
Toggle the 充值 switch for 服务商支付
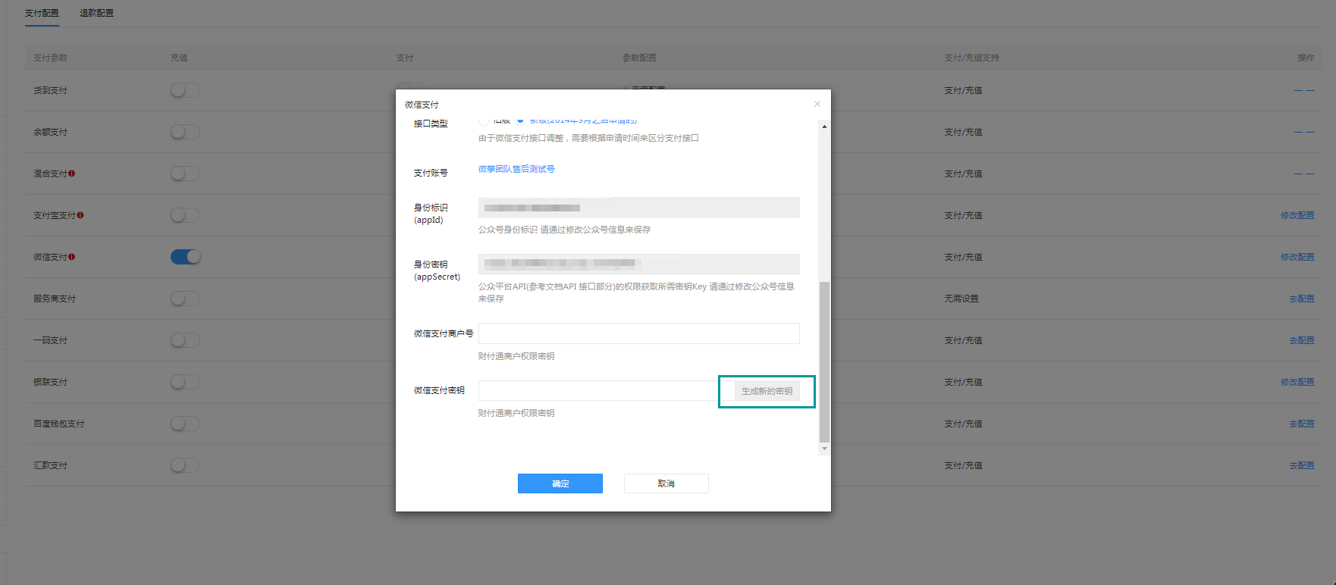point(185,299)
